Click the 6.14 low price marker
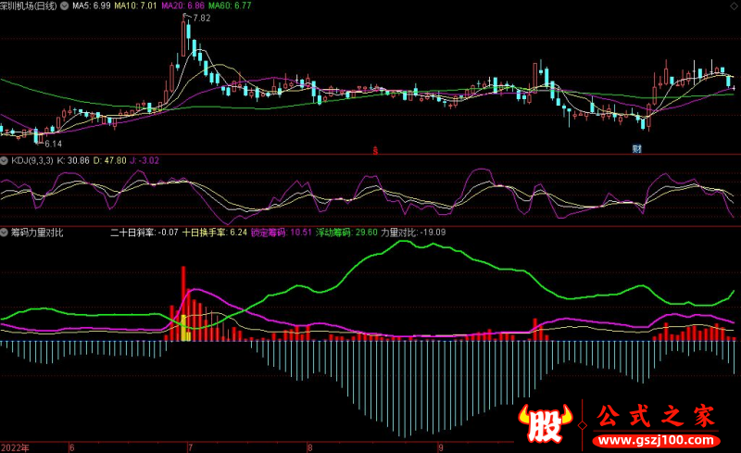The image size is (741, 453). tap(53, 144)
